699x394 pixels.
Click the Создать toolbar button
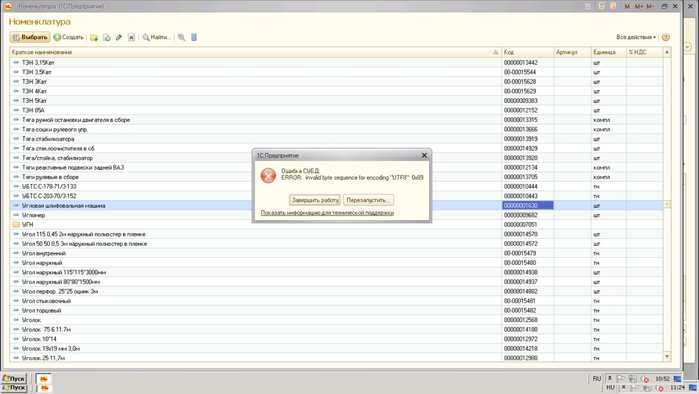[69, 38]
